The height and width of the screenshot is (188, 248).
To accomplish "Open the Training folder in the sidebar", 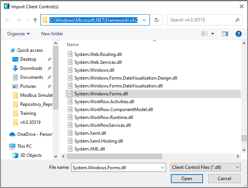I will pyautogui.click(x=24, y=113).
